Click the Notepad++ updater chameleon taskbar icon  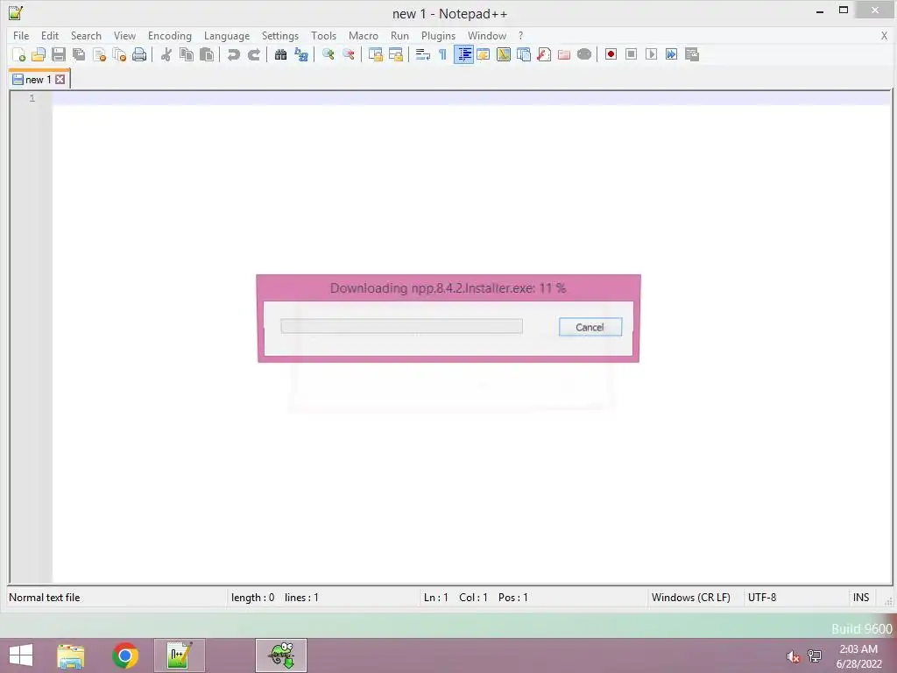click(x=281, y=655)
